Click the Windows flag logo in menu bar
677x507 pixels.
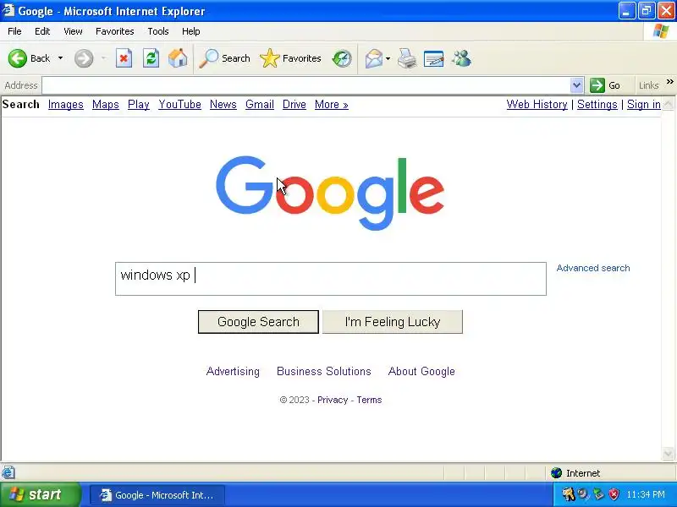click(661, 31)
